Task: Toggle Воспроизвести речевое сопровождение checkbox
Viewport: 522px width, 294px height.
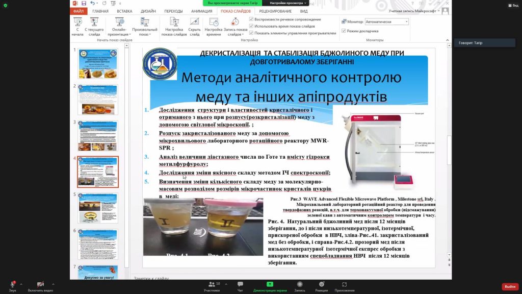Action: click(x=251, y=19)
